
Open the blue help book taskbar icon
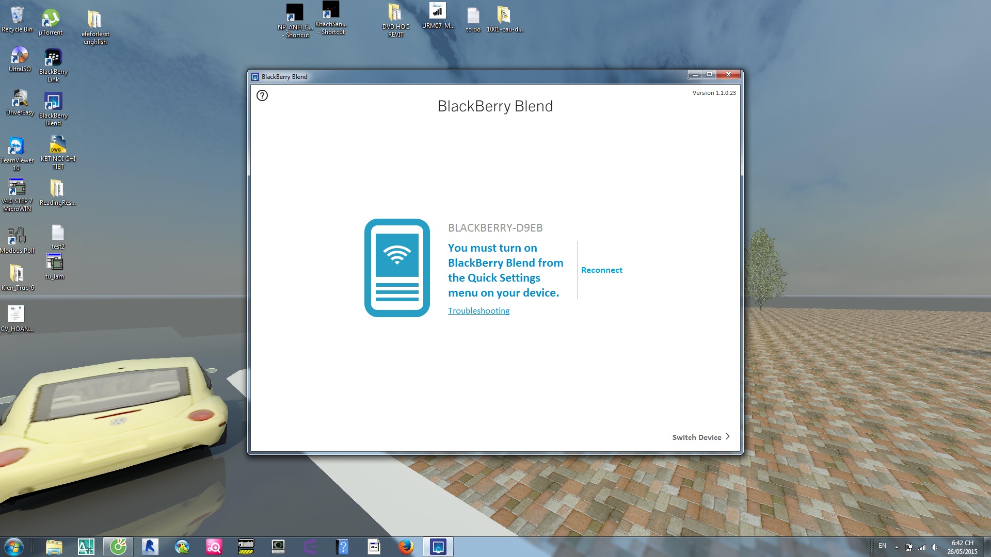click(342, 547)
